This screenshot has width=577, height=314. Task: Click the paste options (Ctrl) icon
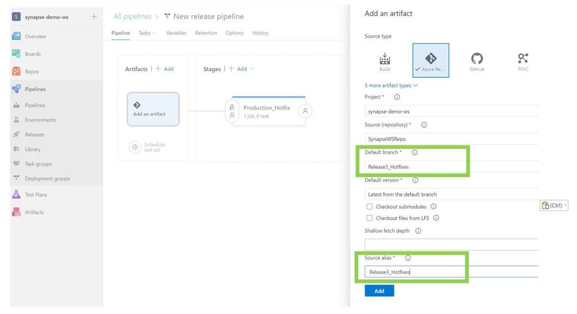pyautogui.click(x=554, y=205)
